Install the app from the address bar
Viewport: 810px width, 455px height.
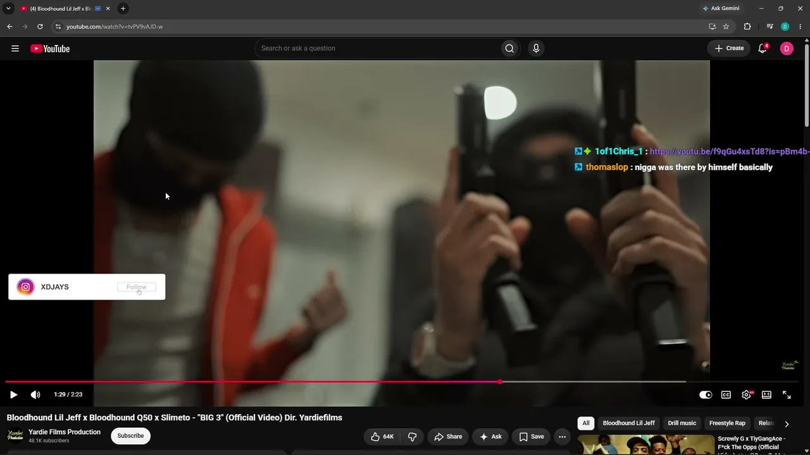point(712,27)
